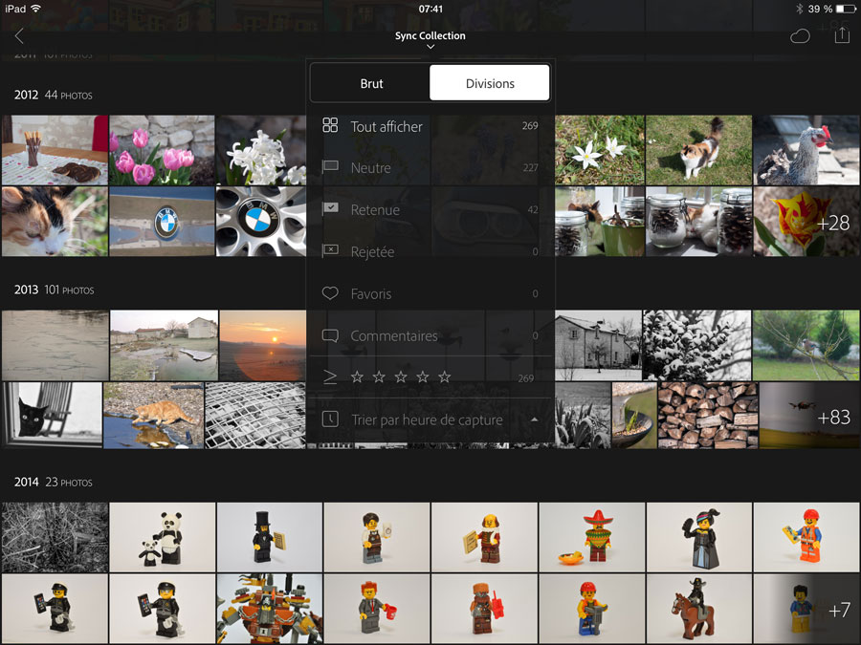This screenshot has width=861, height=645.
Task: Filter by Rejetée photos
Action: (x=430, y=251)
